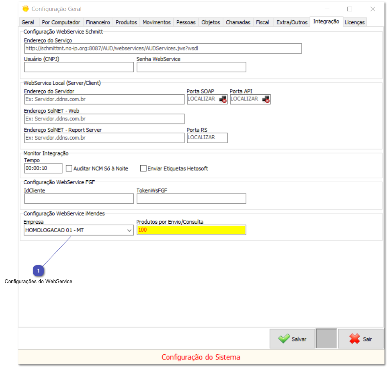
Task: Click the yellow Produtos por Envio/Consulta field
Action: (191, 230)
